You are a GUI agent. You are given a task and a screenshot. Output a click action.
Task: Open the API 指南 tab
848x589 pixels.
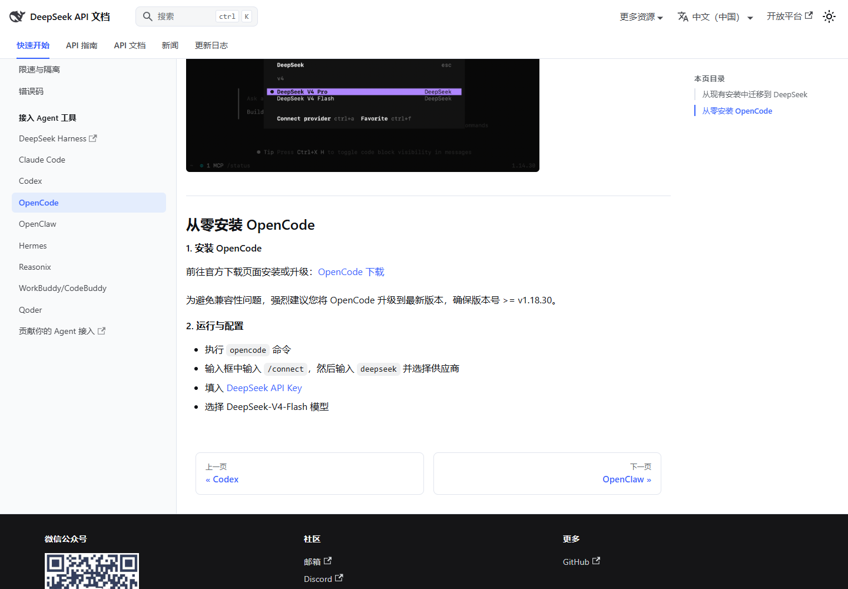click(82, 45)
